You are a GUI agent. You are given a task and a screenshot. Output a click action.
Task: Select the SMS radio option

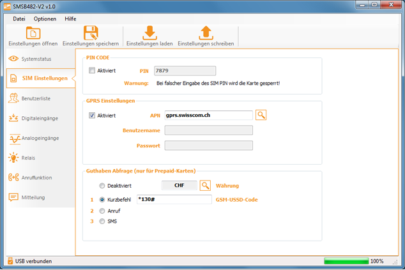point(102,221)
